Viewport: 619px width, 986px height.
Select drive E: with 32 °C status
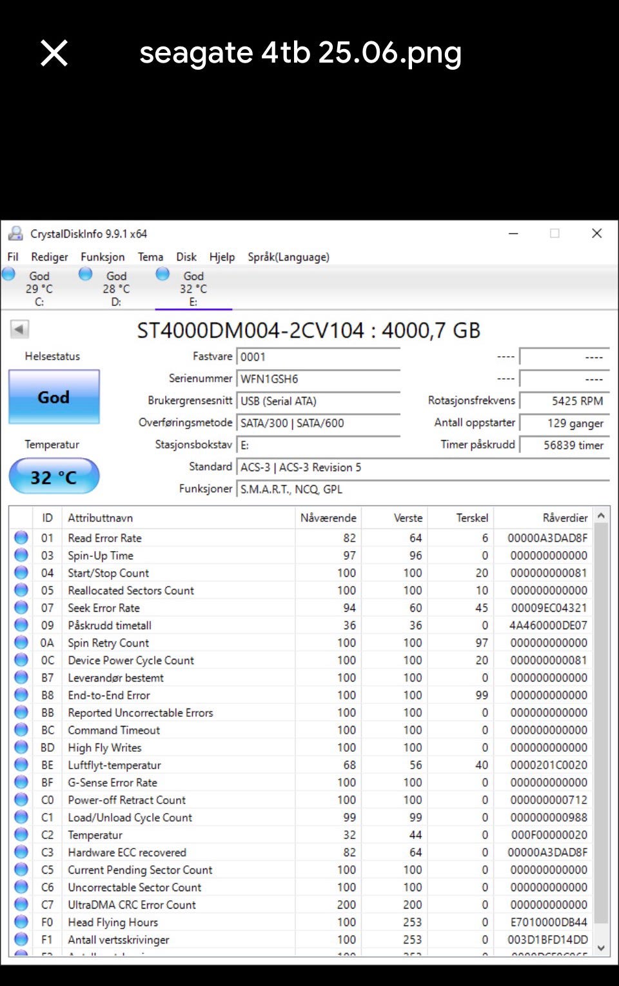click(193, 288)
